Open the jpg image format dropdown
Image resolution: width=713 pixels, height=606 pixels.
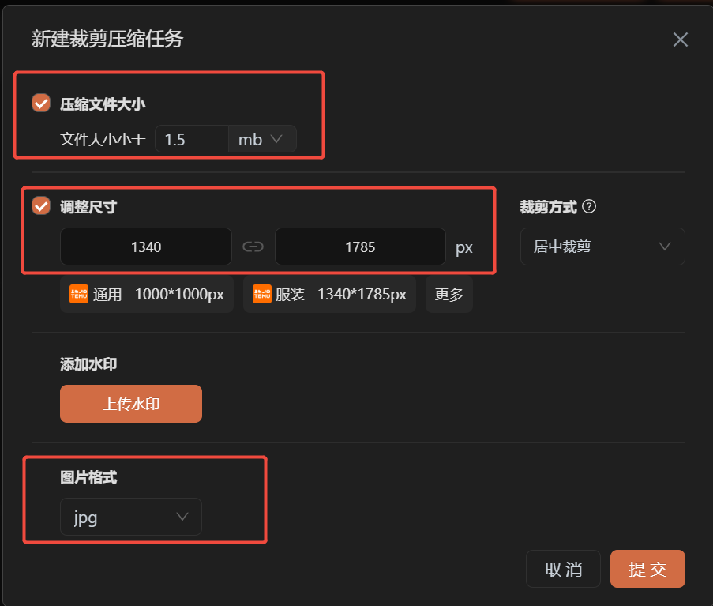[131, 517]
